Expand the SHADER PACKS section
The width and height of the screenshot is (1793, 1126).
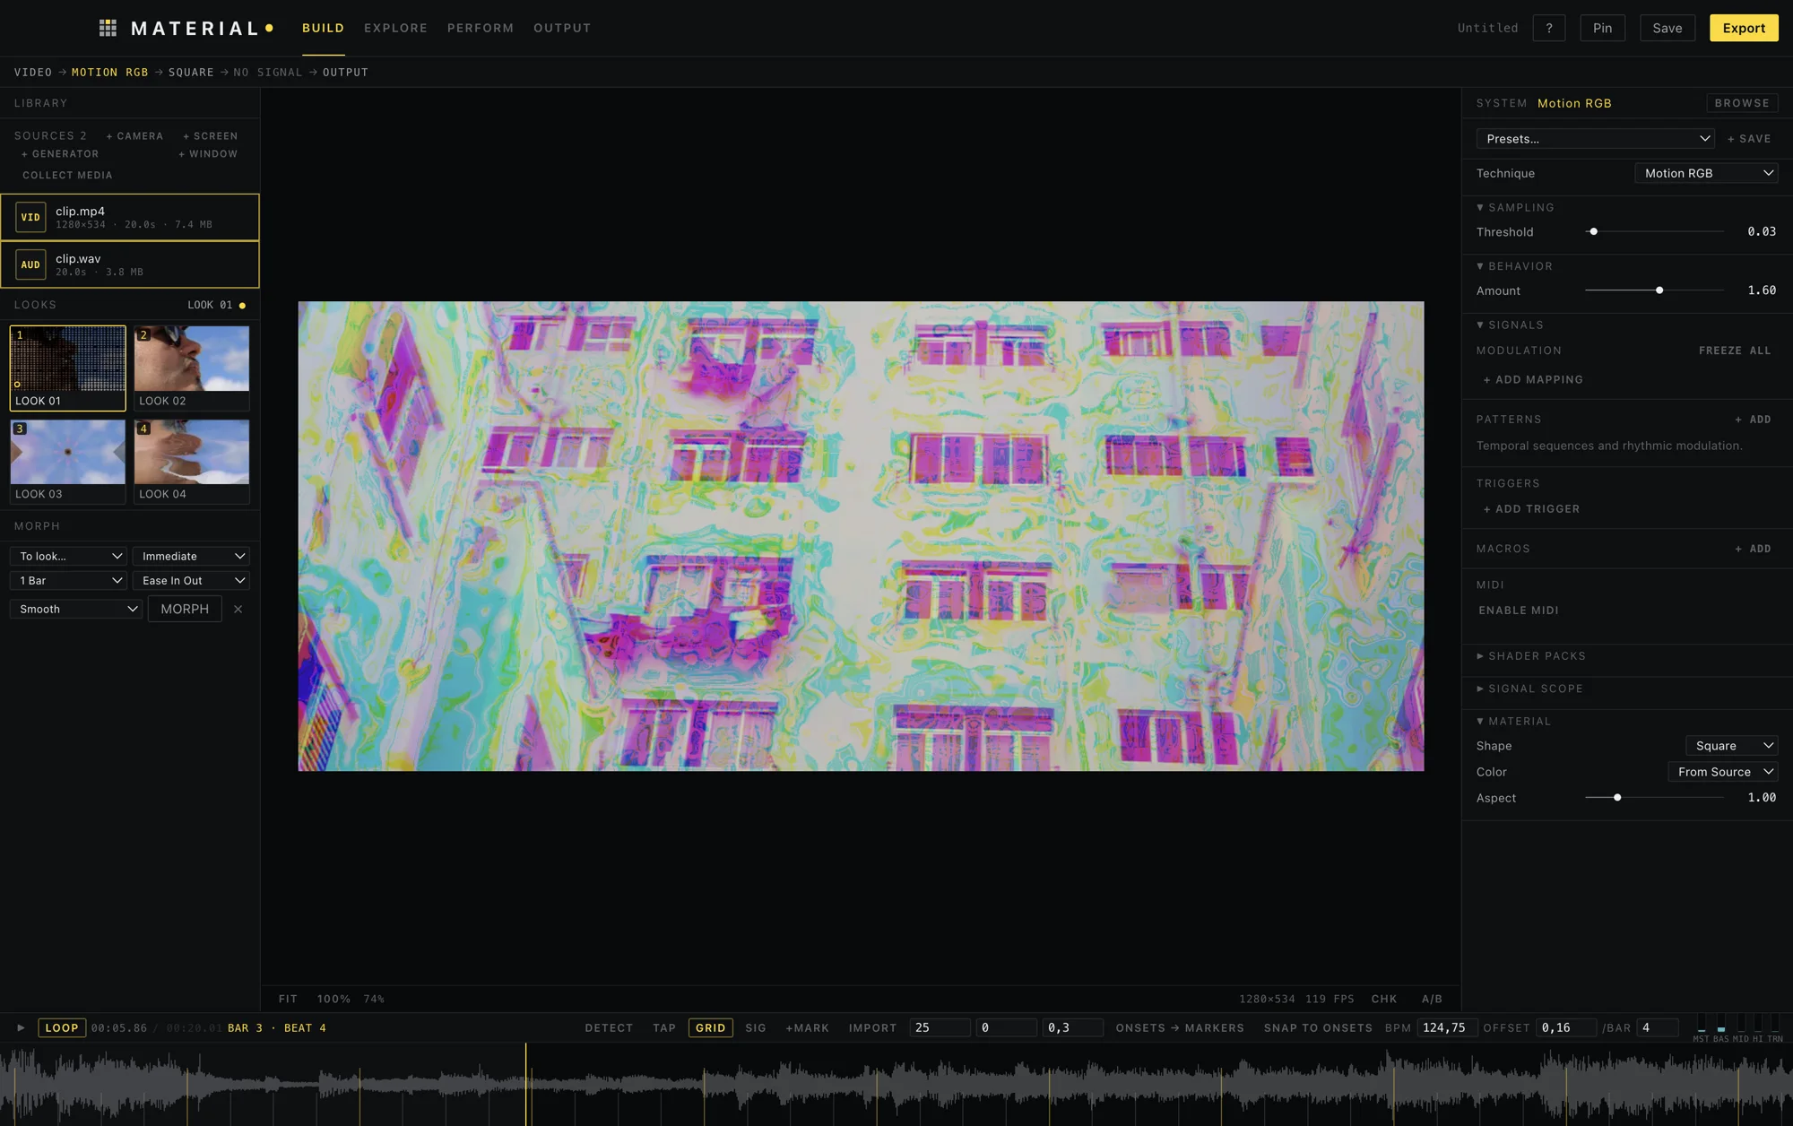pos(1531,656)
